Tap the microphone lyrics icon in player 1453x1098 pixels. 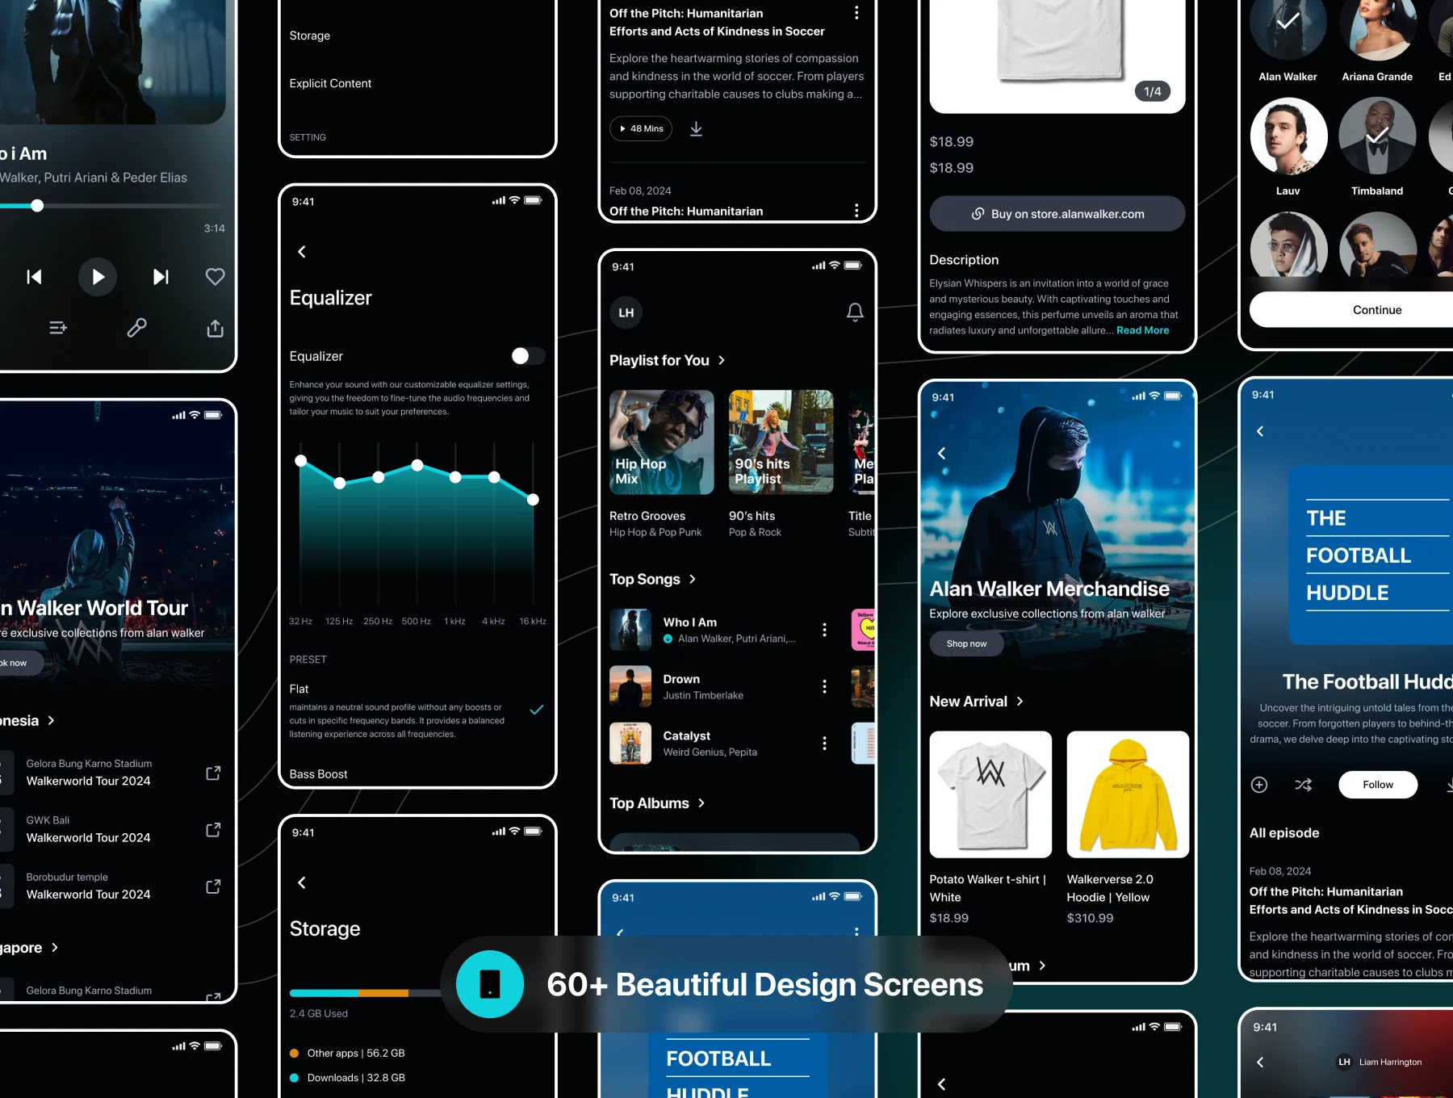click(136, 328)
